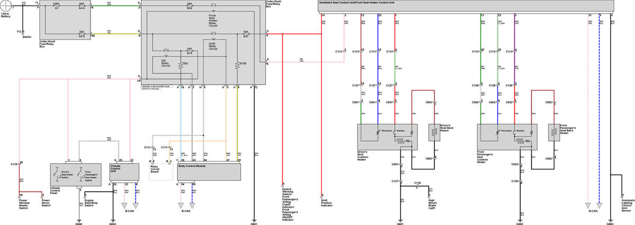Click the Under-Dash Fuse/Relay Box label
The height and width of the screenshot is (225, 635).
point(273,5)
